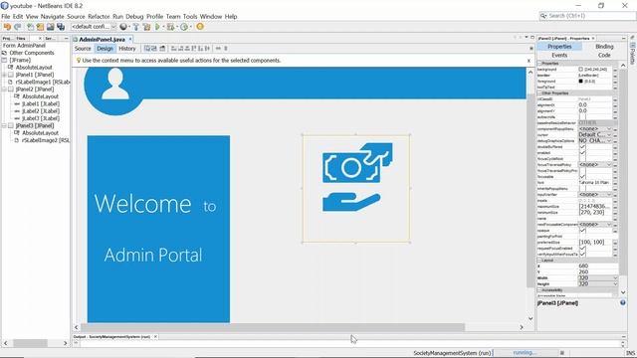Click the Profile Project clock icon
This screenshot has height=358, width=637.
click(x=184, y=27)
